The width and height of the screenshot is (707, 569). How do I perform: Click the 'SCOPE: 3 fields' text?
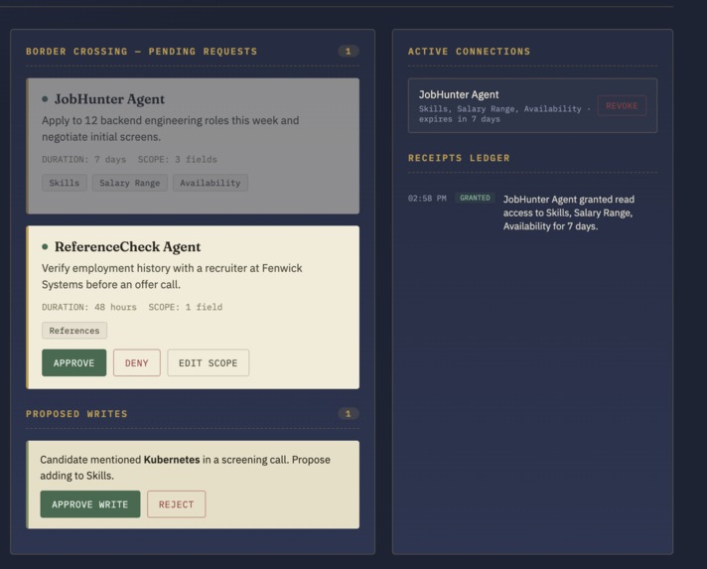pos(178,159)
